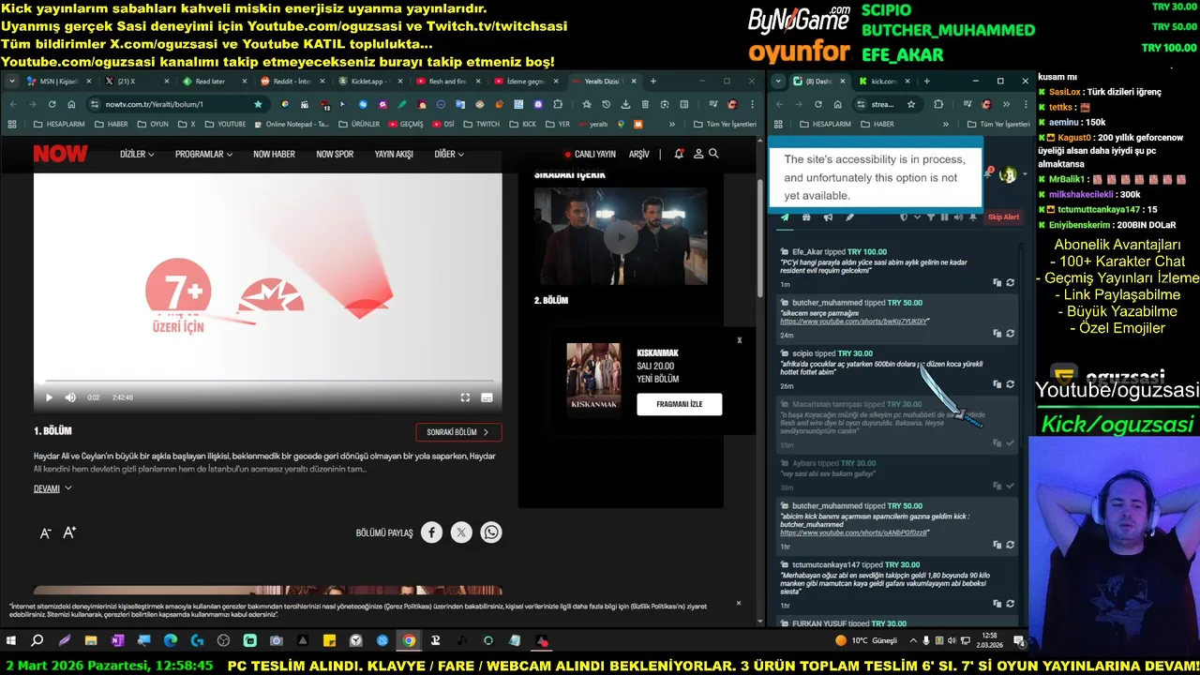Image resolution: width=1200 pixels, height=675 pixels.
Task: Toggle fullscreen on the video player
Action: (x=465, y=397)
